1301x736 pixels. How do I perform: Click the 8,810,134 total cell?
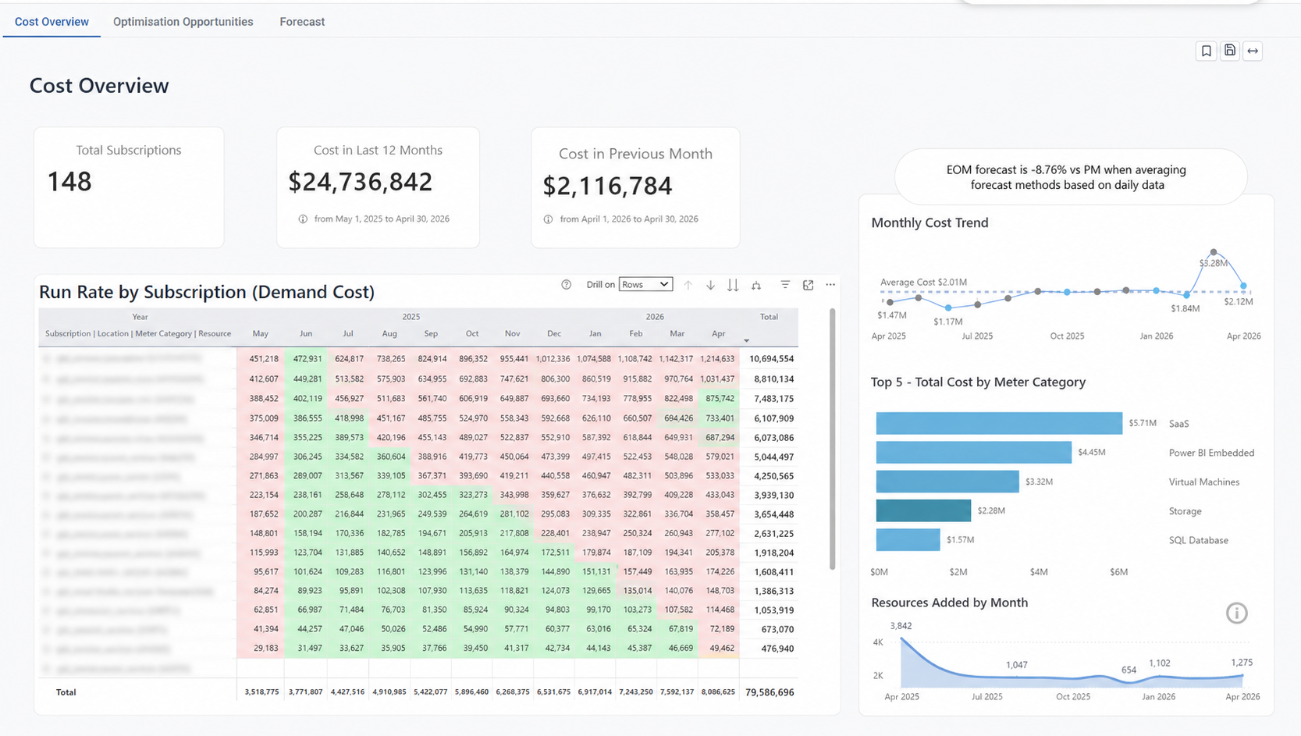773,379
